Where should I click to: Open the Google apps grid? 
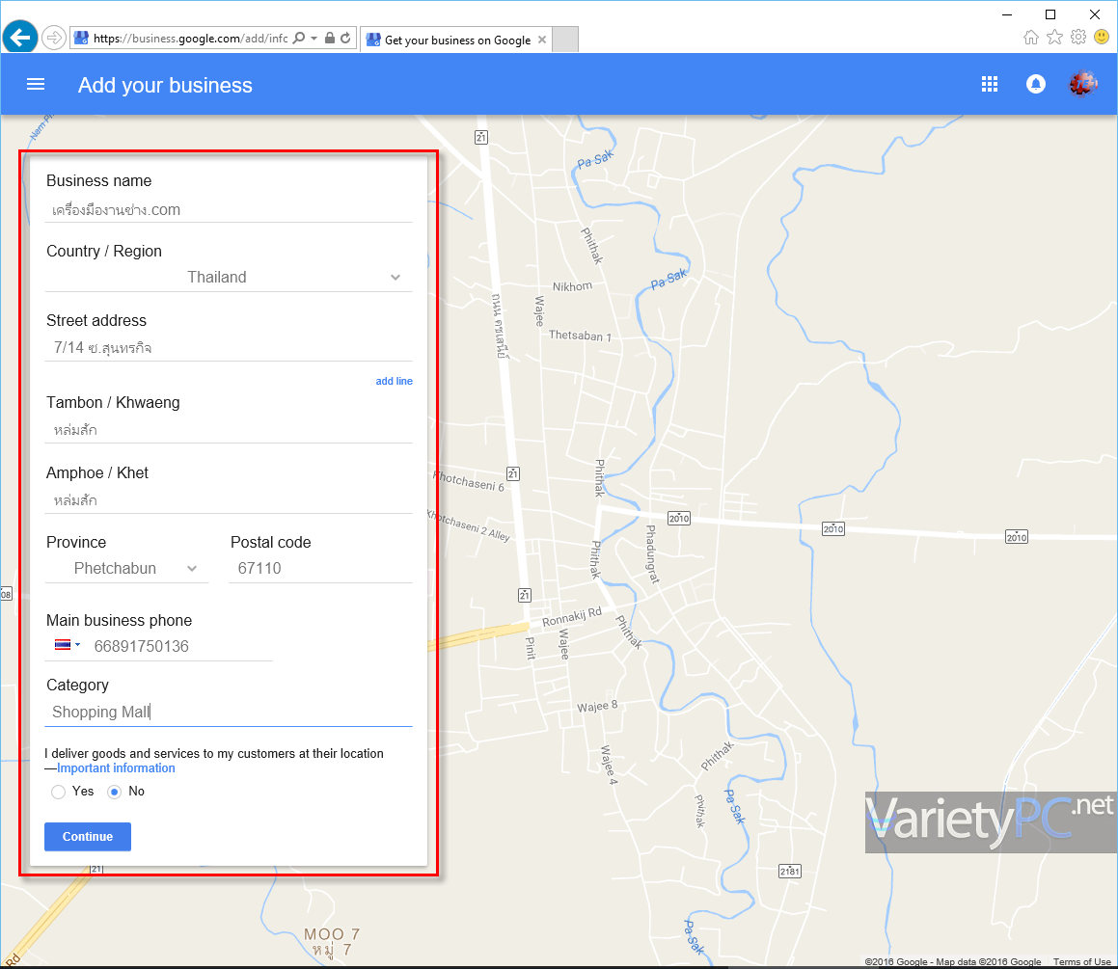989,84
